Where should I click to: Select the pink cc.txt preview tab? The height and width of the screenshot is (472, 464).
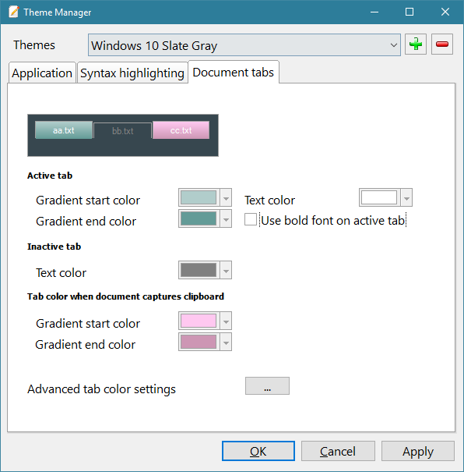point(181,130)
